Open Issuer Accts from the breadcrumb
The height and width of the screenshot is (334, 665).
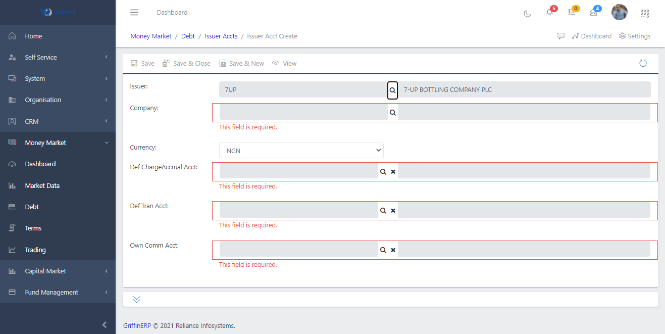[221, 36]
